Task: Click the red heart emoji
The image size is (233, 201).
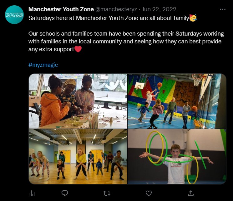Action: tap(78, 49)
